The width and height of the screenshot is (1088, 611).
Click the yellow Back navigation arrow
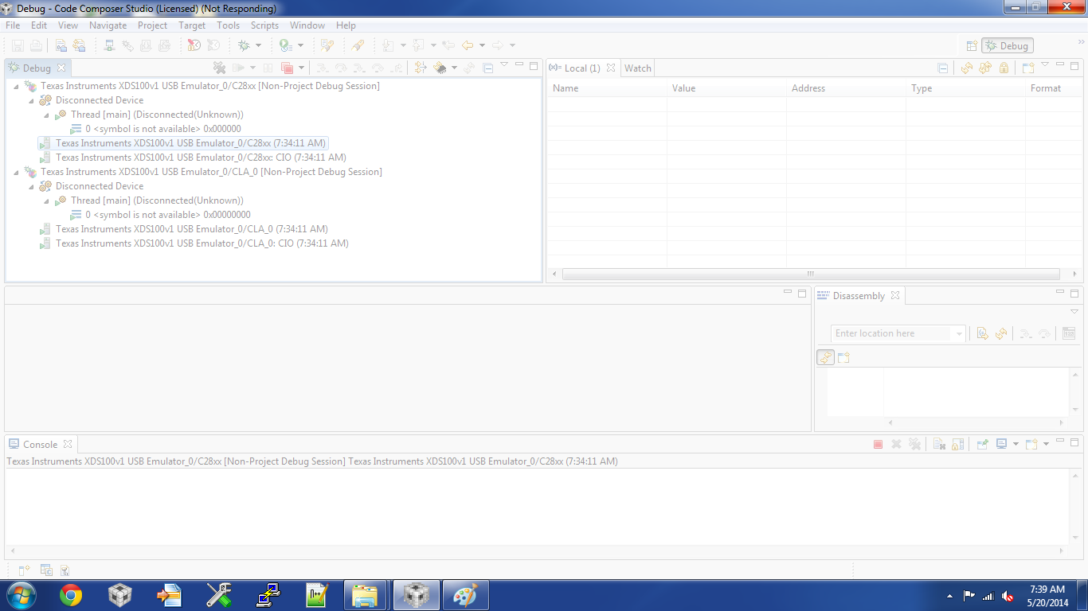[x=468, y=45]
